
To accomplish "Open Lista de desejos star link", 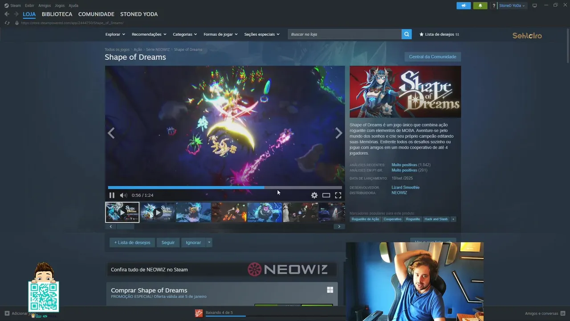I will coord(439,34).
